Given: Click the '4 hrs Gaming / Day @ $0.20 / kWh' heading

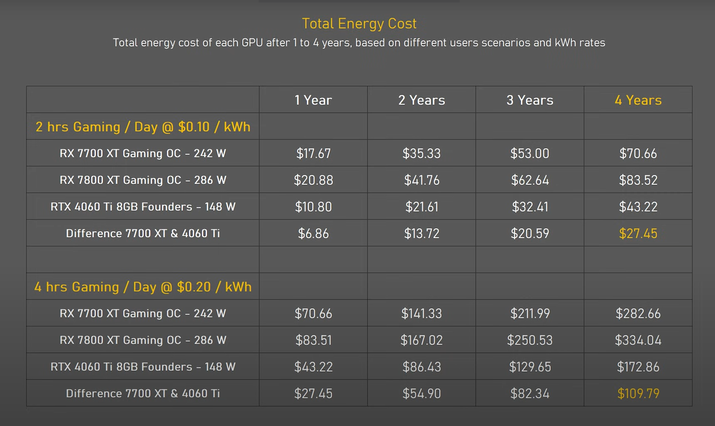Looking at the screenshot, I should click(x=143, y=287).
